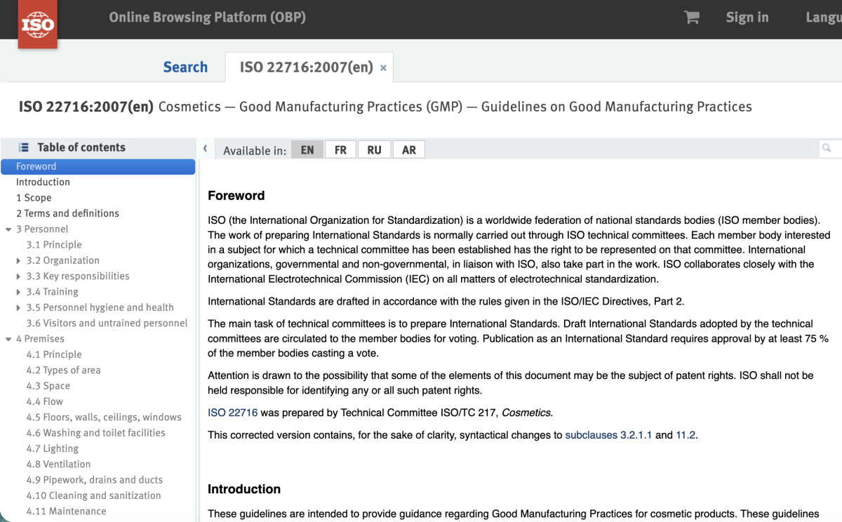Click the Table of contents list icon

pyautogui.click(x=24, y=147)
